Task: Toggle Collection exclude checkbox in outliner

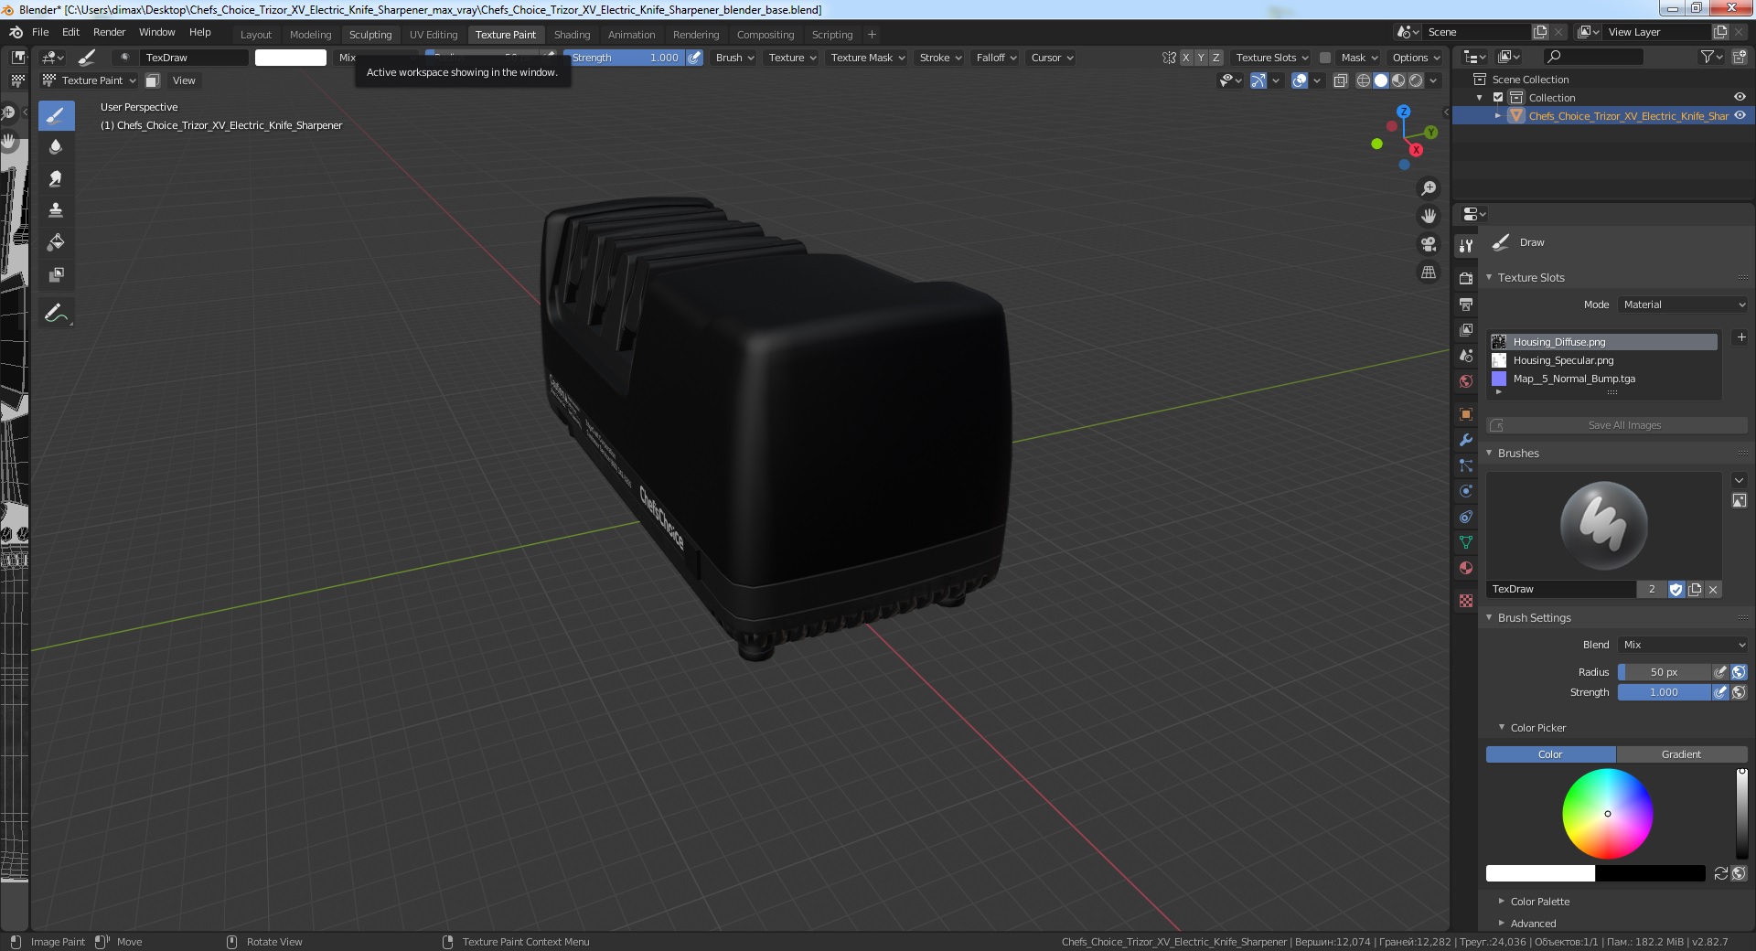Action: (x=1498, y=98)
